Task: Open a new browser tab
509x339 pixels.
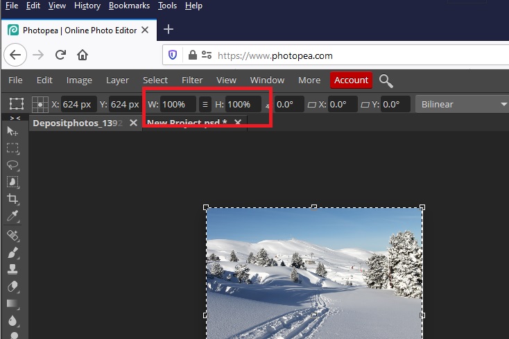Action: click(x=169, y=30)
